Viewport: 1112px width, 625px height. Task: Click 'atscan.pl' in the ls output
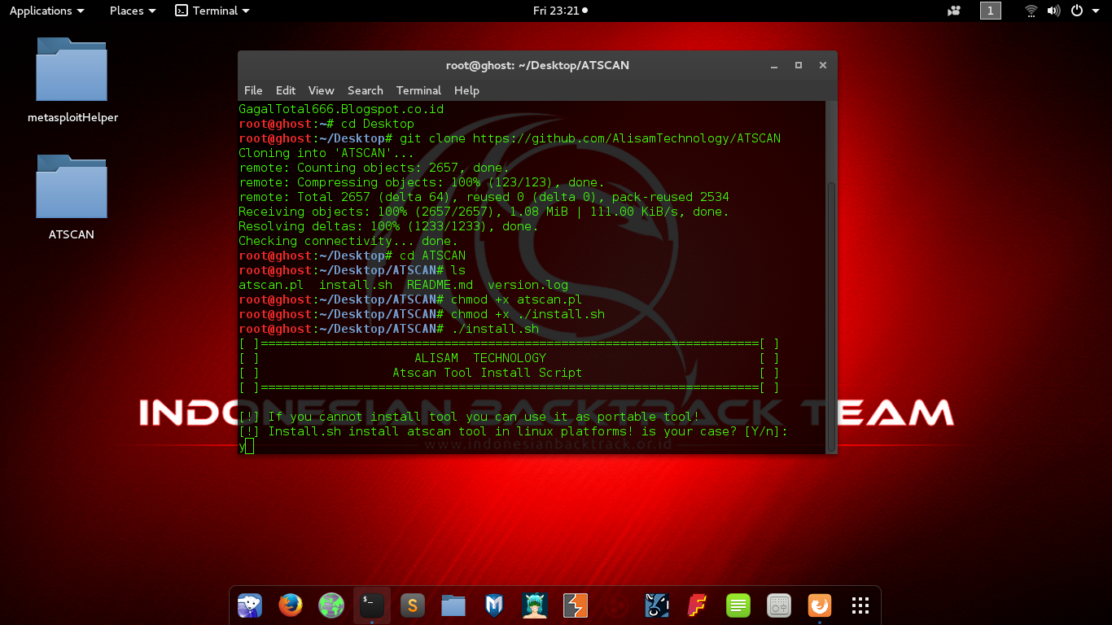click(271, 285)
